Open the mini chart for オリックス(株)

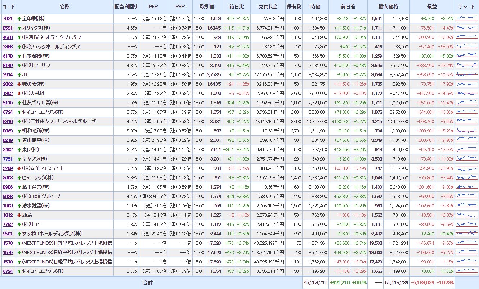[466, 28]
